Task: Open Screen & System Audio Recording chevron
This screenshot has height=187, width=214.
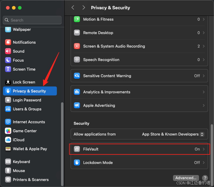Action: tap(204, 46)
